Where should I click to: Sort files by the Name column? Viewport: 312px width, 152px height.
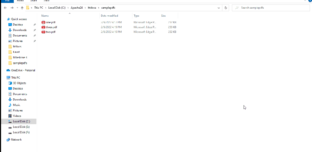[45, 16]
